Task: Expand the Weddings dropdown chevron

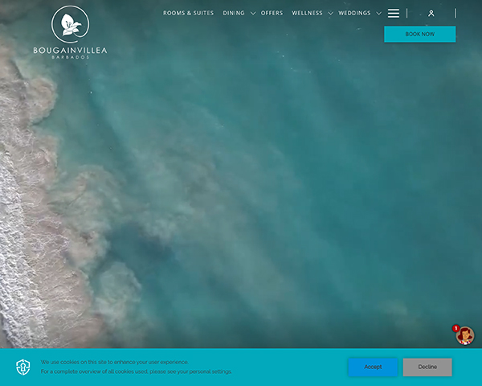Action: (378, 14)
